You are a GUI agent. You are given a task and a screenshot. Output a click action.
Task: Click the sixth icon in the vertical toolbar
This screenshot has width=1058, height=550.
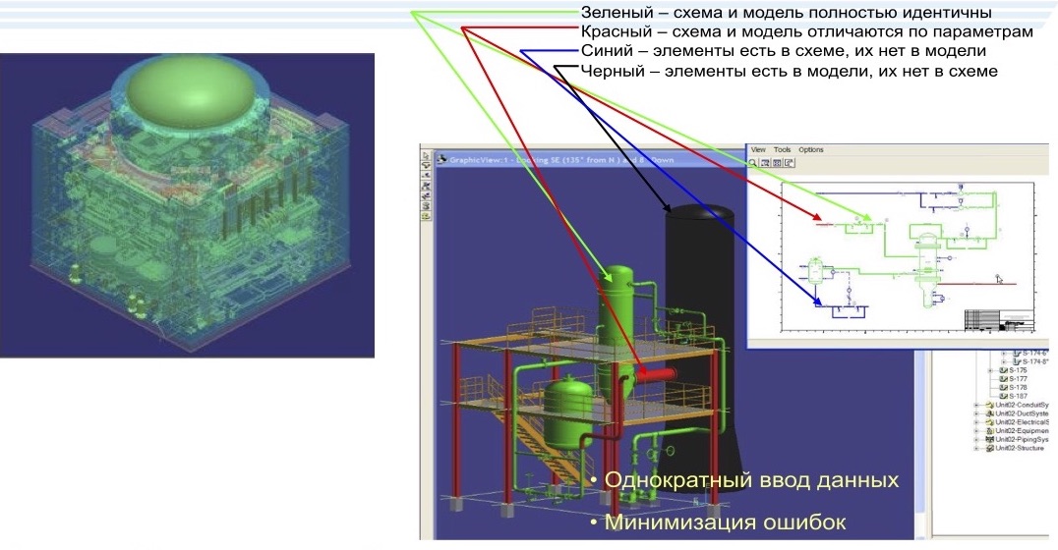click(426, 206)
